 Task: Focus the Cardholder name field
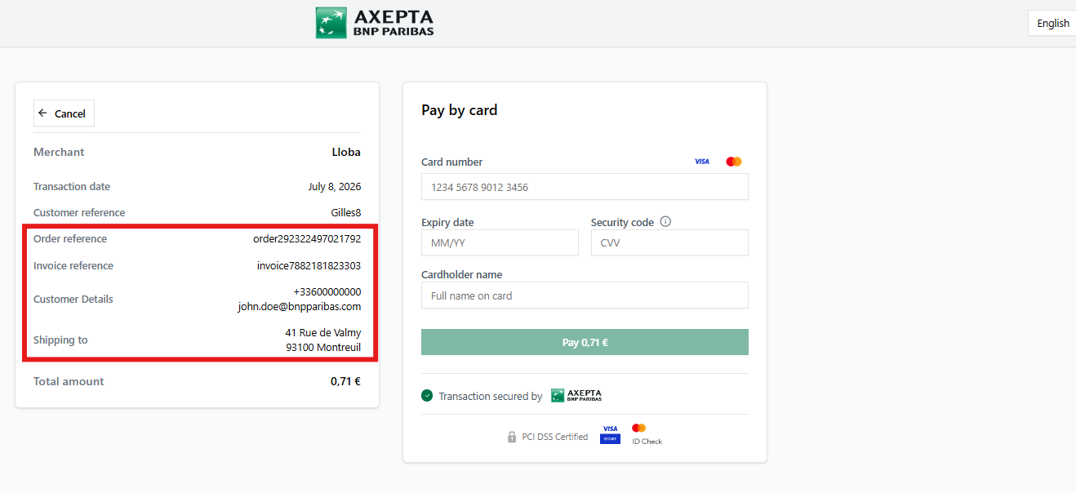585,295
